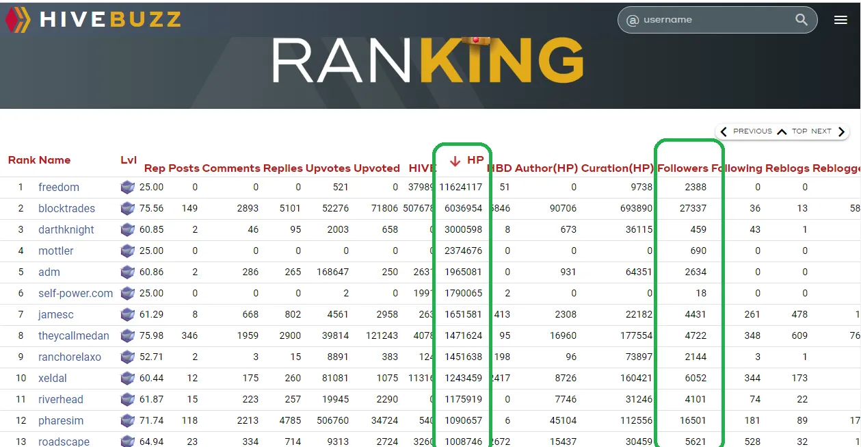This screenshot has height=447, width=861.
Task: Click level badge icon for self-power.com
Action: (x=127, y=293)
